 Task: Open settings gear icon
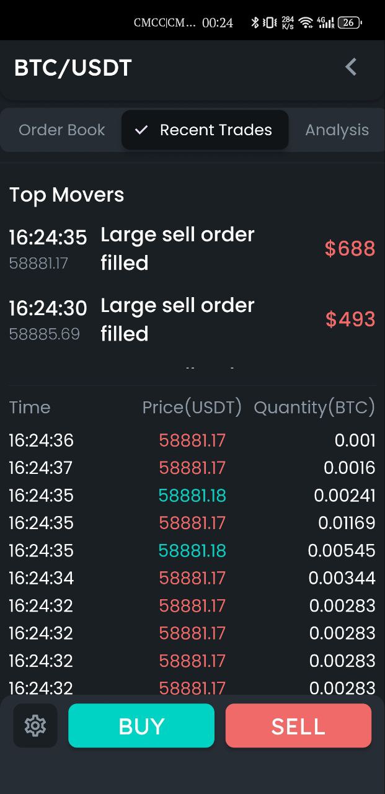pyautogui.click(x=35, y=725)
